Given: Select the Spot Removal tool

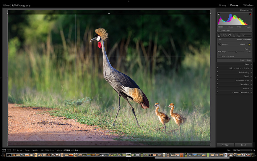Looking at the screenshot, I should 225,35.
